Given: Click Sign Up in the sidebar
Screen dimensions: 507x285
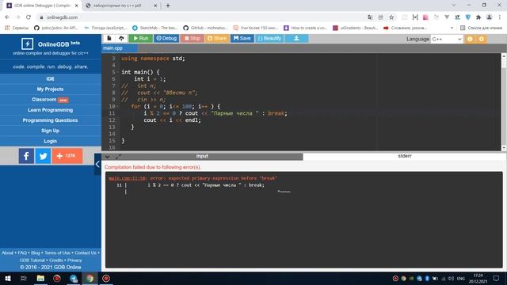Looking at the screenshot, I should pyautogui.click(x=50, y=131).
